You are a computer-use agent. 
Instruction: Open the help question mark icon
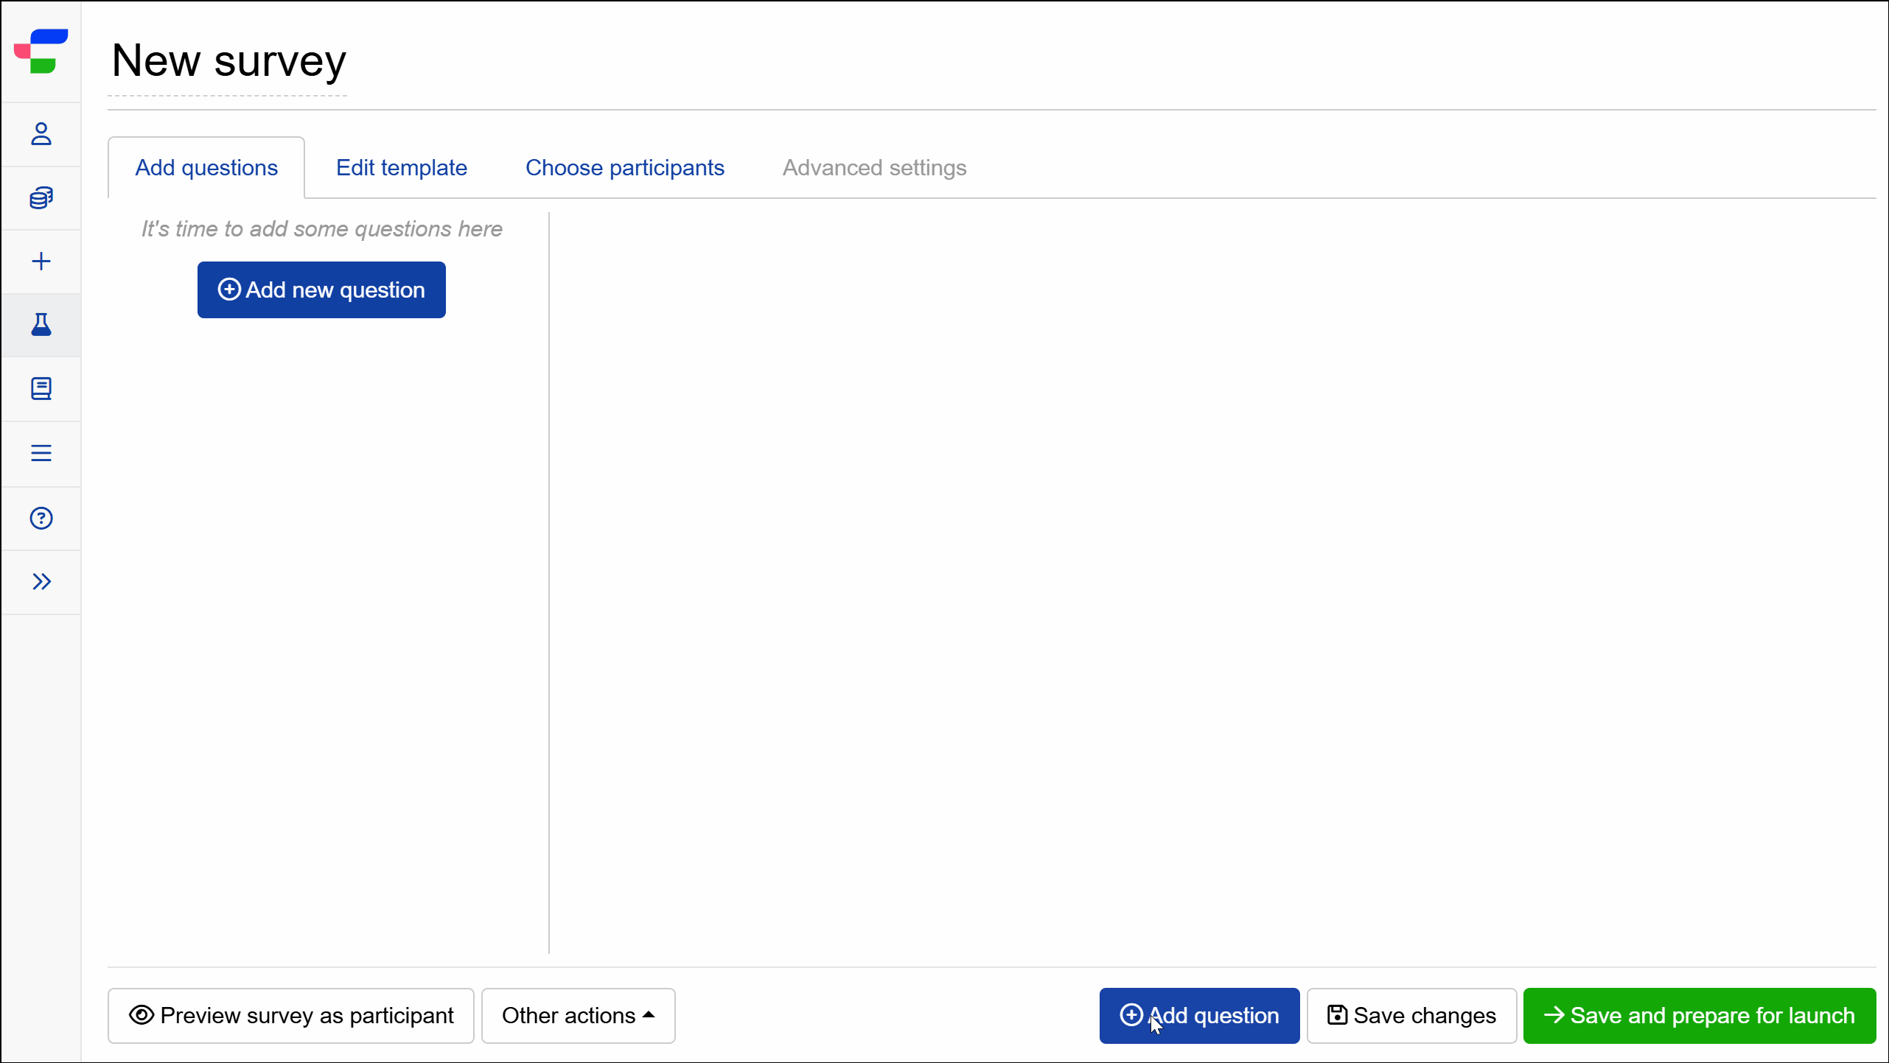(x=41, y=518)
